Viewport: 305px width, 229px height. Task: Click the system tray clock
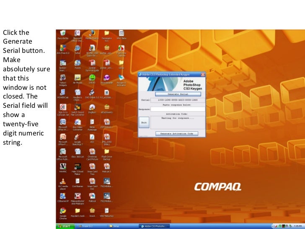coord(298,226)
